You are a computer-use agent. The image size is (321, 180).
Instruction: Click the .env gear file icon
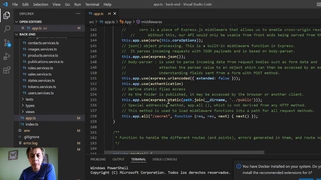tap(20, 130)
